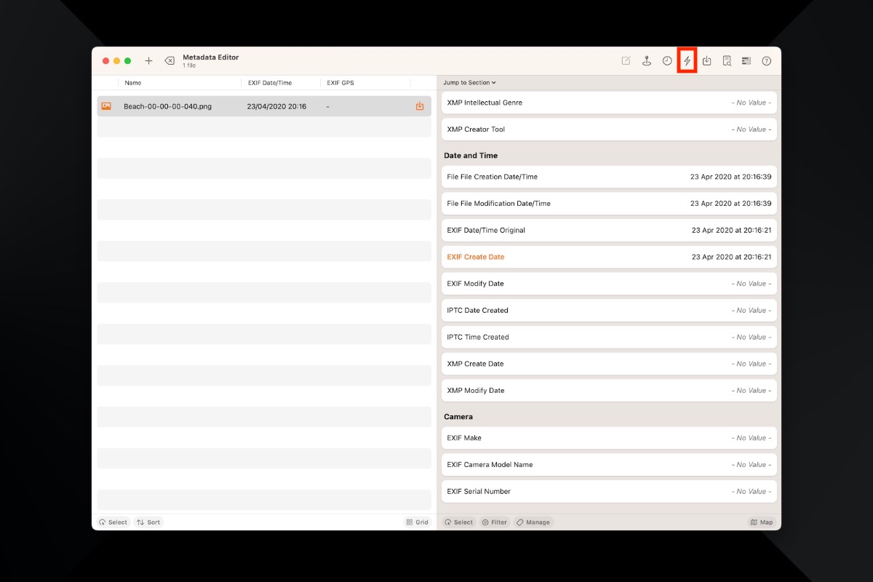Select the IPTC Date Created field
Image resolution: width=873 pixels, height=582 pixels.
(609, 311)
